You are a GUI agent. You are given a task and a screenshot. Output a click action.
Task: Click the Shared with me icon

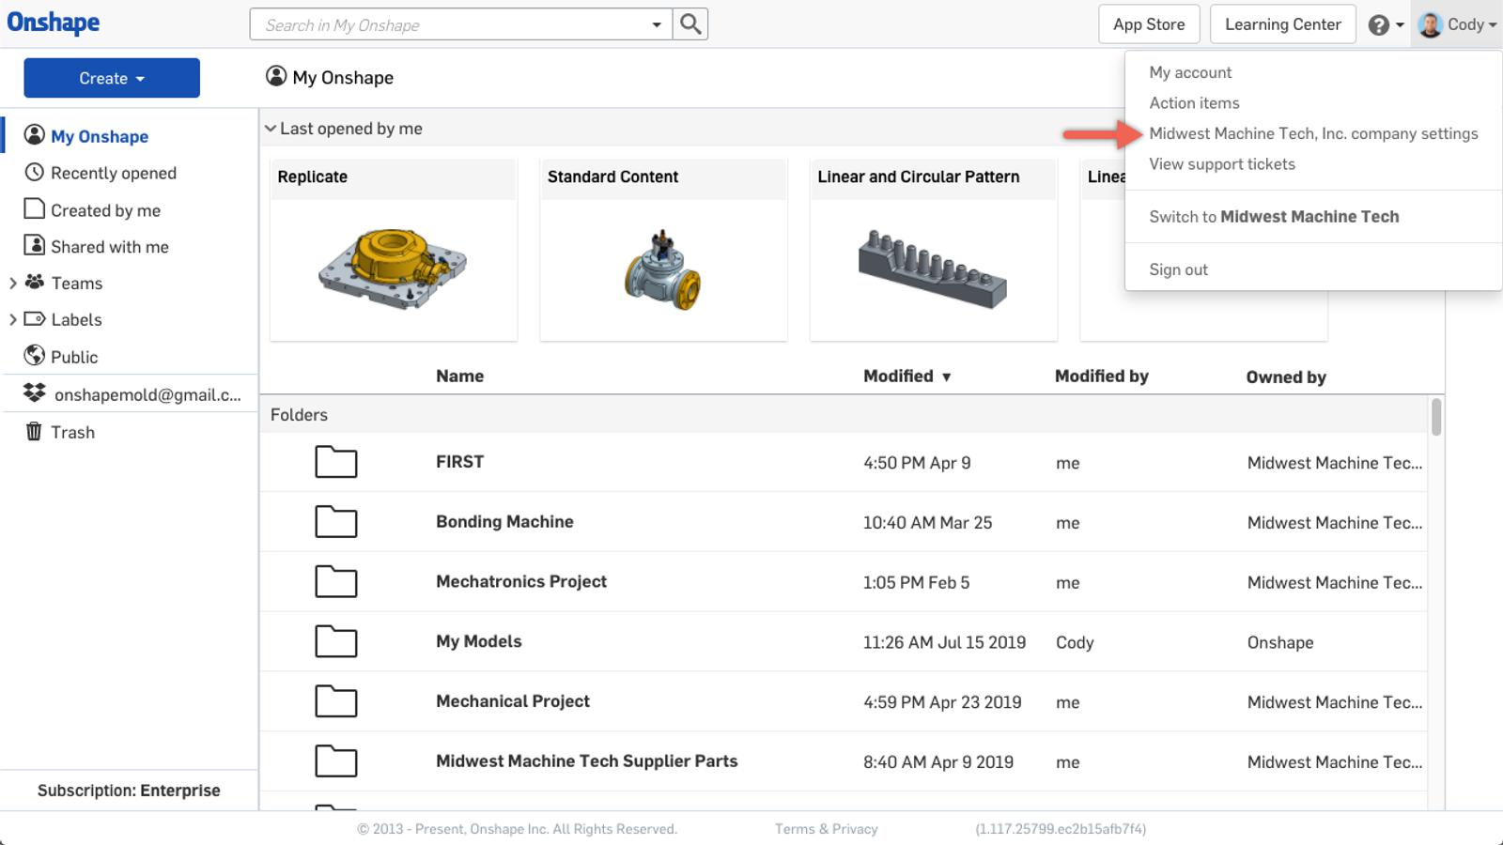tap(35, 246)
